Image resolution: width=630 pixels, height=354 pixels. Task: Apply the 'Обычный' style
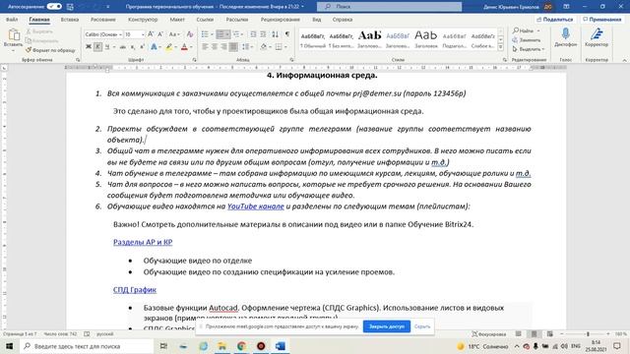(x=313, y=40)
